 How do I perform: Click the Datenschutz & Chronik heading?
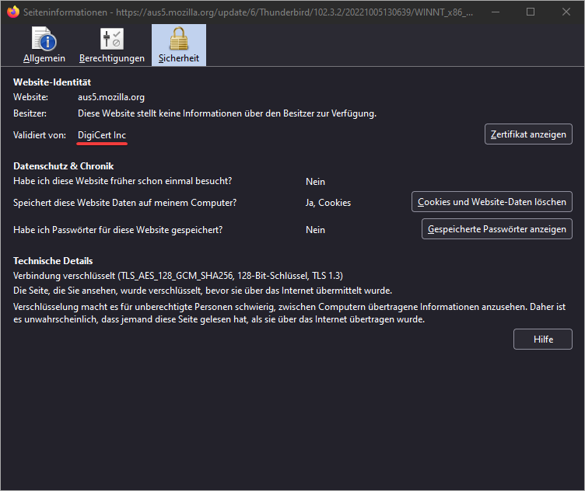[64, 166]
